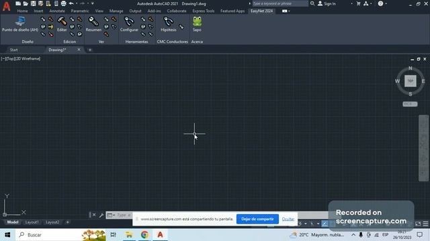Click the [-][Top][2D Wireframe] viewport label
Image resolution: width=430 pixels, height=241 pixels.
pyautogui.click(x=21, y=58)
